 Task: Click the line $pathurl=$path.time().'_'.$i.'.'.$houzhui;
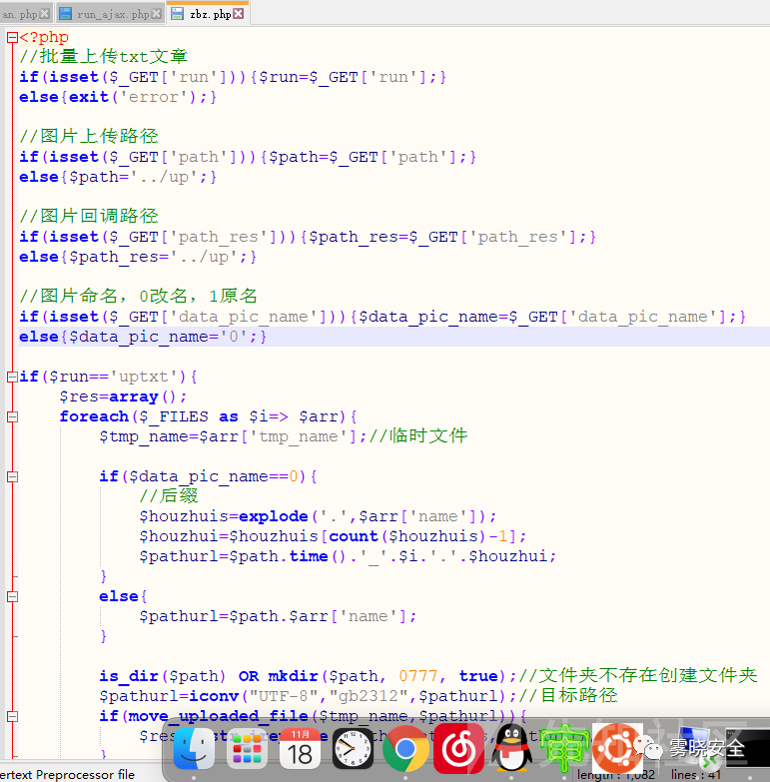pos(348,556)
